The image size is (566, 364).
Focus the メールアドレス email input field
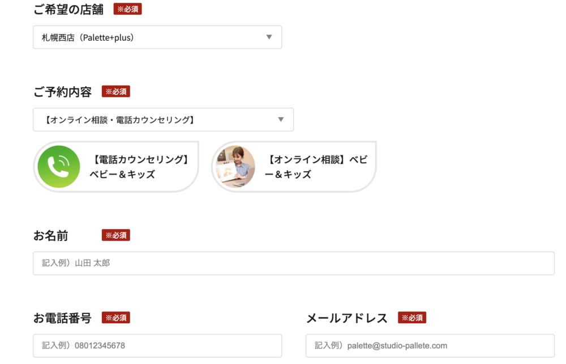click(430, 345)
